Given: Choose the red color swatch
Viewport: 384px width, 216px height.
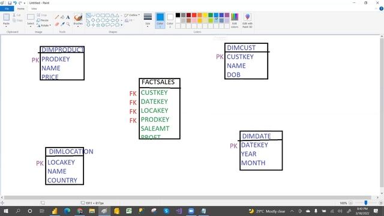Looking at the screenshot, I should tap(194, 15).
